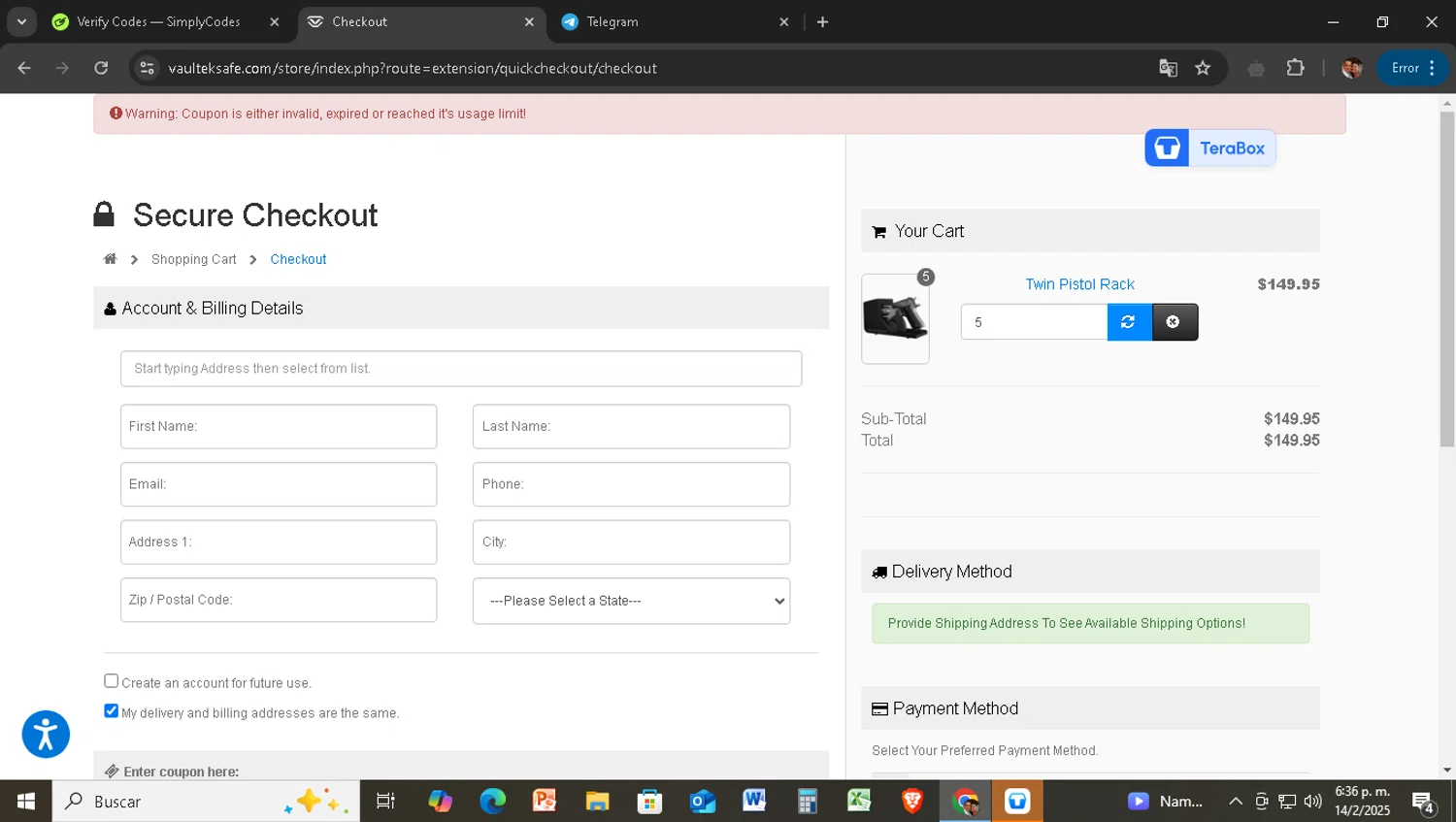Remove Twin Pistol Rack from cart
1456x822 pixels.
pyautogui.click(x=1175, y=322)
